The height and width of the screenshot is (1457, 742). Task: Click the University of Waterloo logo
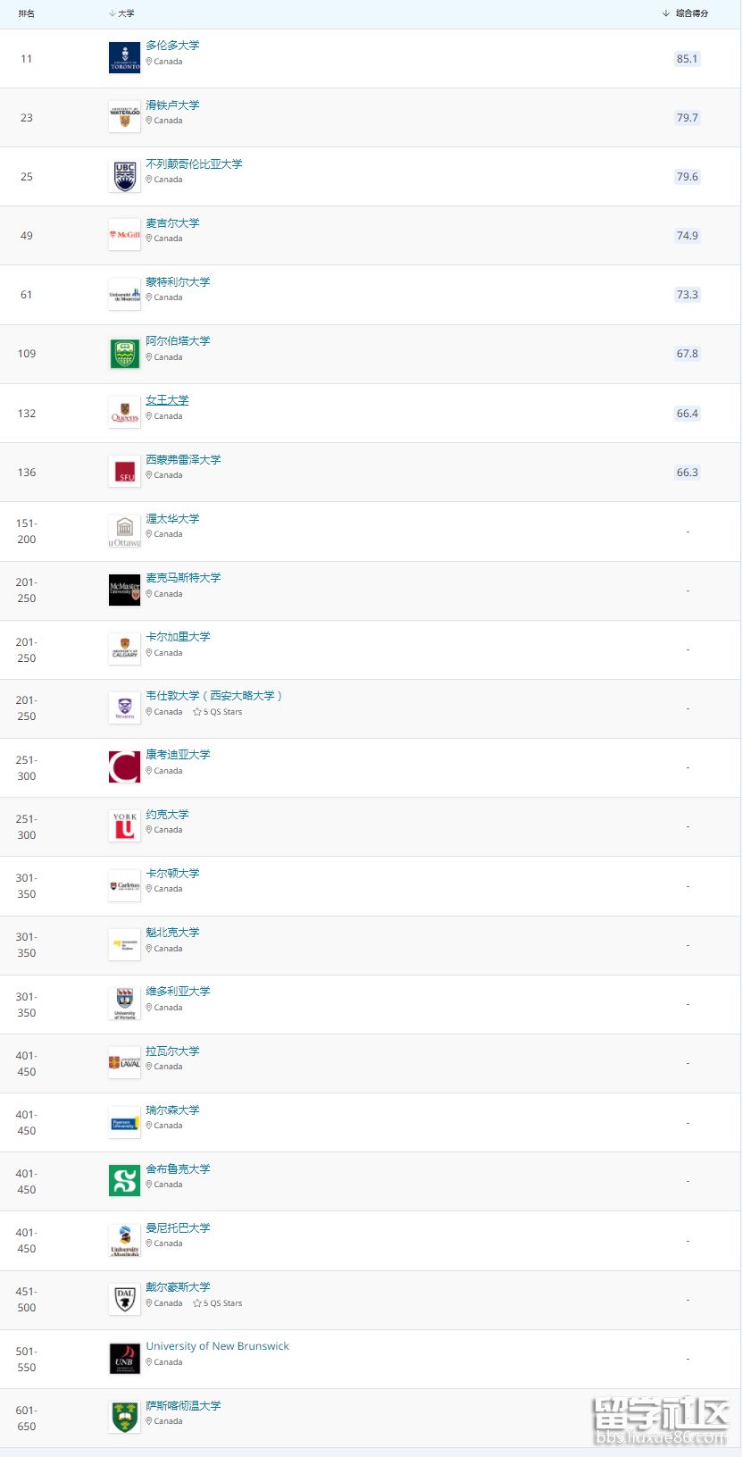[x=124, y=117]
